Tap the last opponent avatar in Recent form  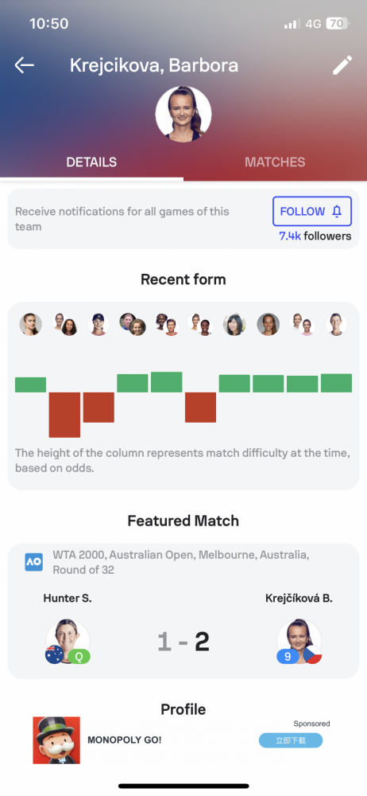click(x=337, y=325)
